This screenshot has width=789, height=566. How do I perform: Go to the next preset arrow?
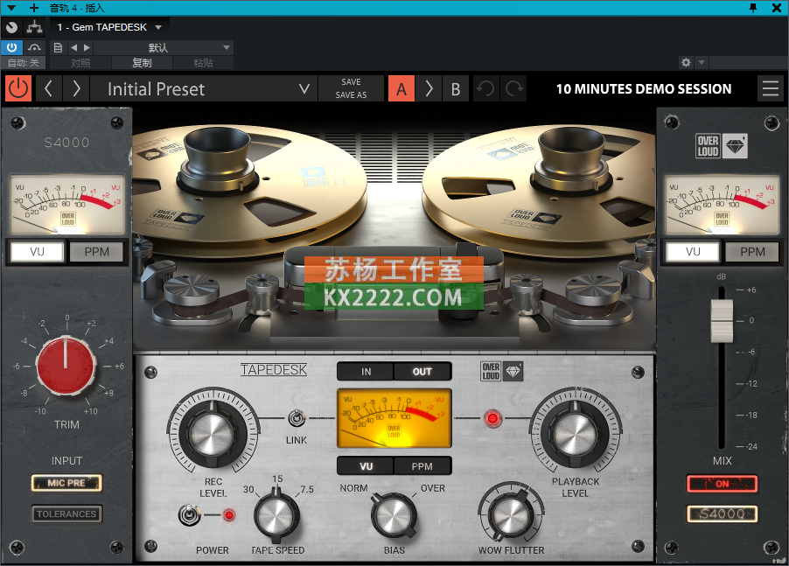click(x=76, y=88)
